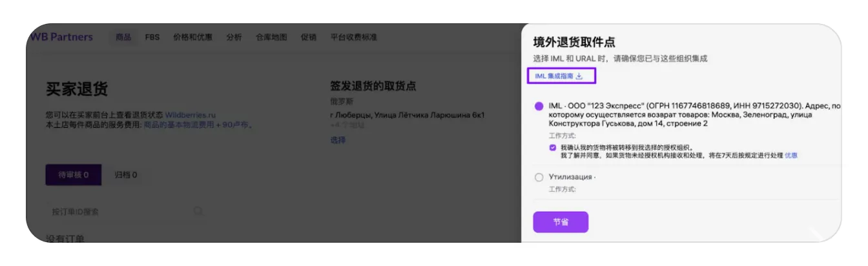Click the 境外退货取件点 panel title

[574, 43]
